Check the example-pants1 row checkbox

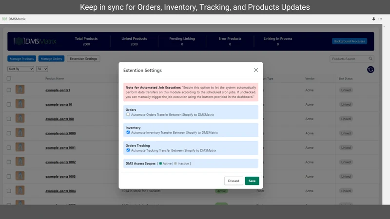(x=9, y=90)
